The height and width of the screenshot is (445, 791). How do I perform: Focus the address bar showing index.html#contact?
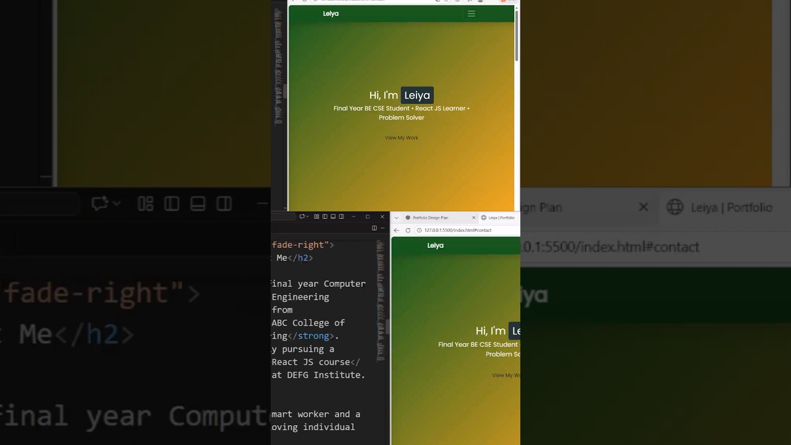pos(468,230)
